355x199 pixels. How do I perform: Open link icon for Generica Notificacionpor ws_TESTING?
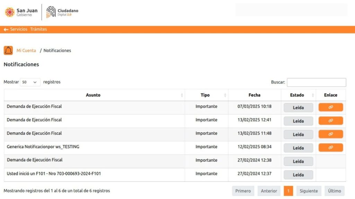(330, 148)
